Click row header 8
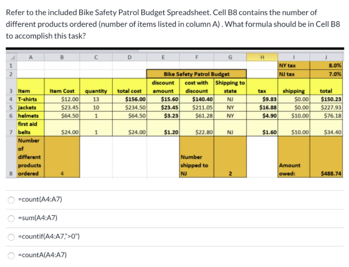This screenshot has height=267, width=349. pyautogui.click(x=11, y=157)
